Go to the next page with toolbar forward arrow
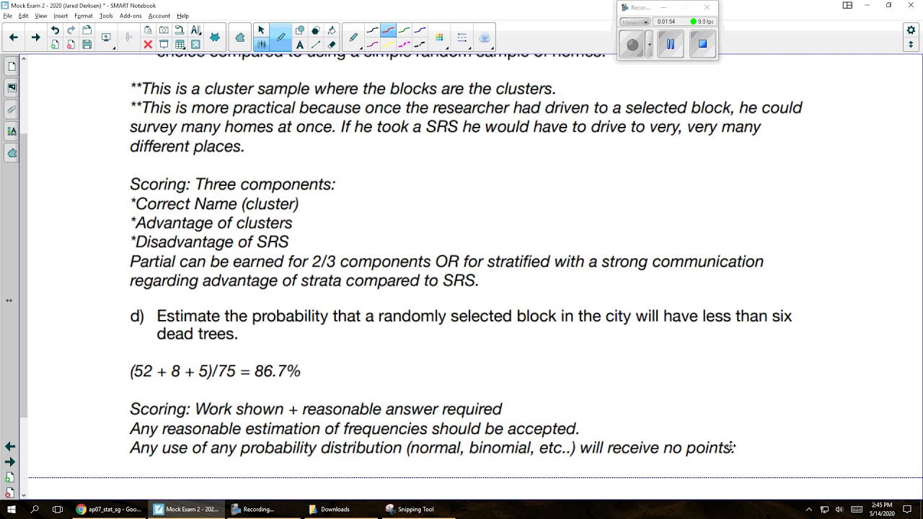Image resolution: width=923 pixels, height=519 pixels. [35, 37]
